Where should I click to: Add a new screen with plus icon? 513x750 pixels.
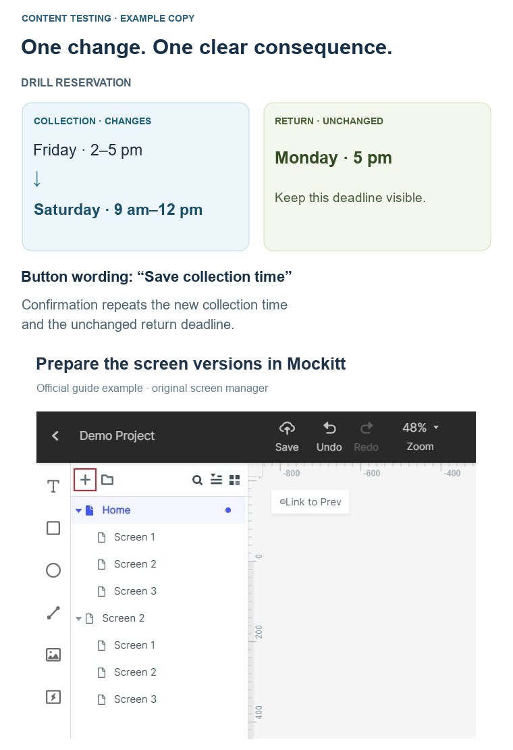click(85, 480)
